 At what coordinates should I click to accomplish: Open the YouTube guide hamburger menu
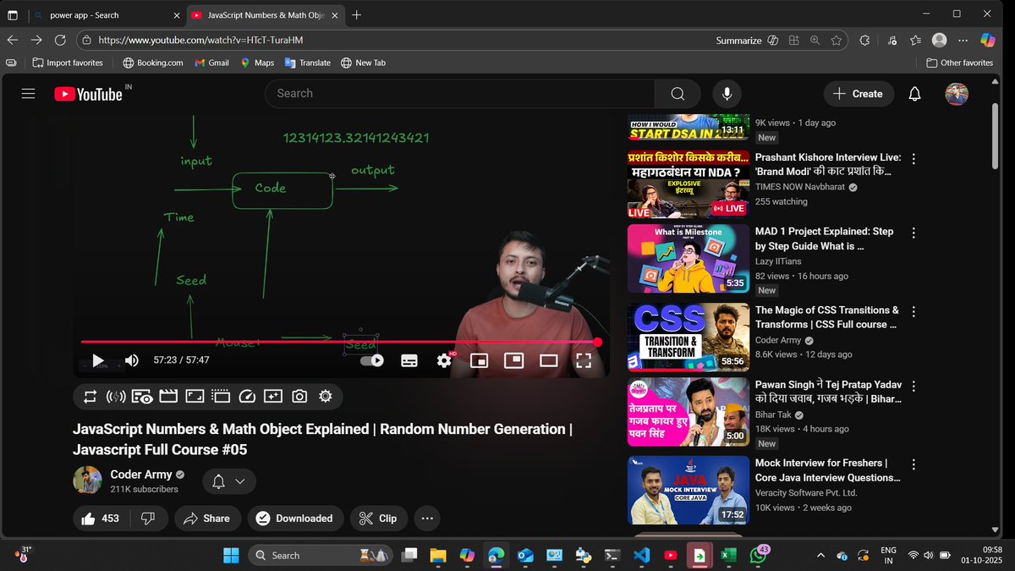pyautogui.click(x=28, y=94)
